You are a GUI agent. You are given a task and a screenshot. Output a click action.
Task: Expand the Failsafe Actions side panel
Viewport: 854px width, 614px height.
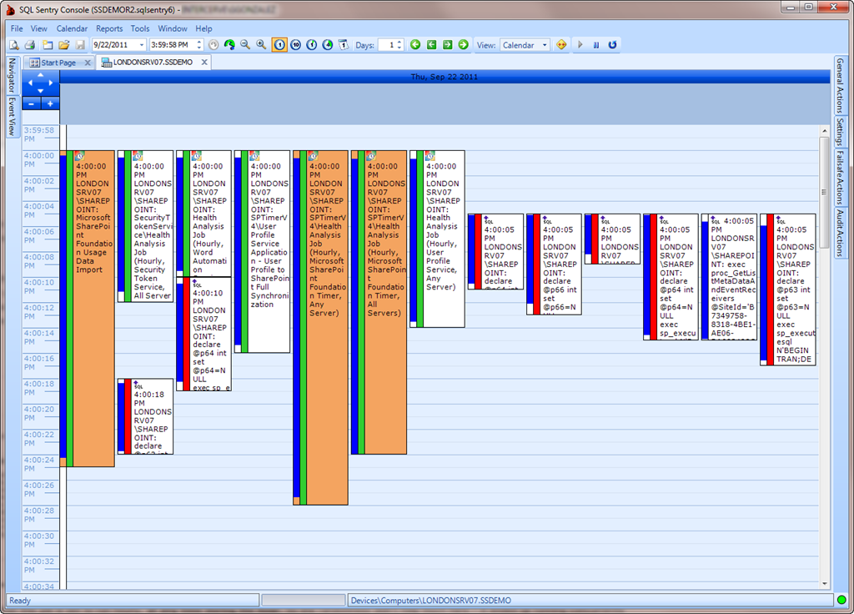(x=840, y=178)
